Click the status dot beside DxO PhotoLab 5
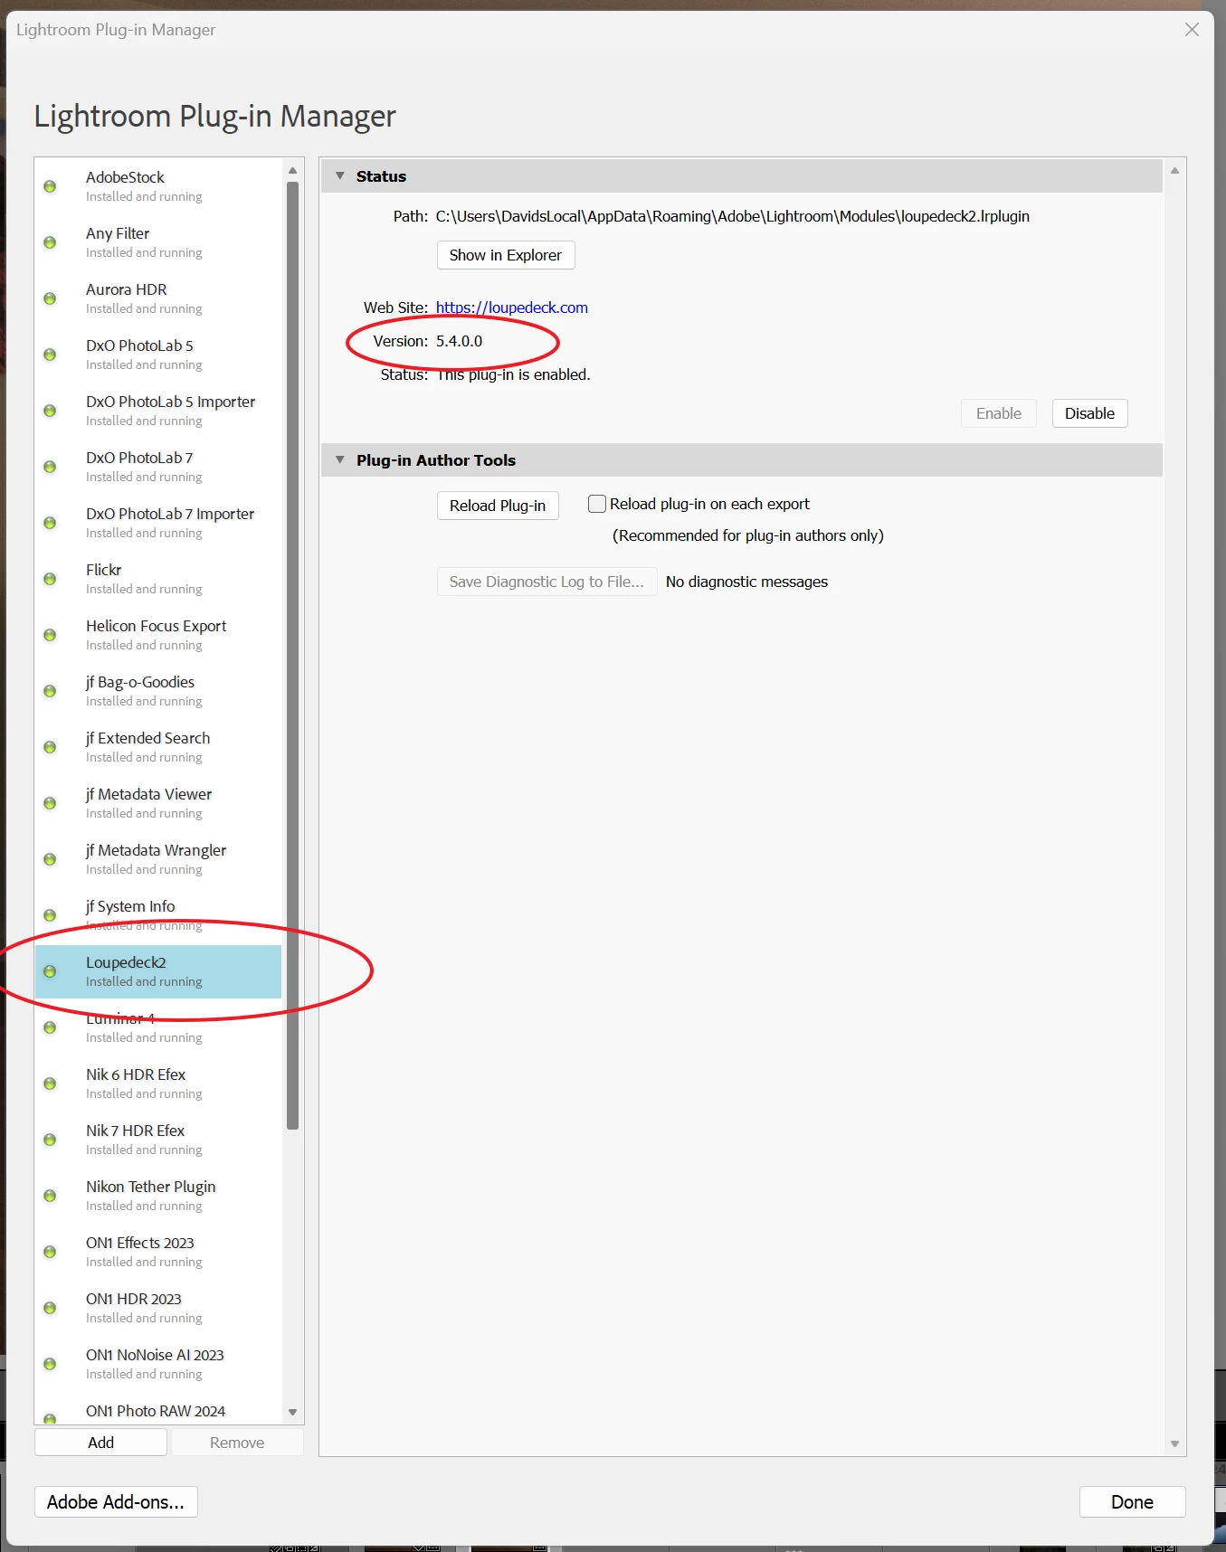This screenshot has width=1226, height=1552. tap(50, 355)
